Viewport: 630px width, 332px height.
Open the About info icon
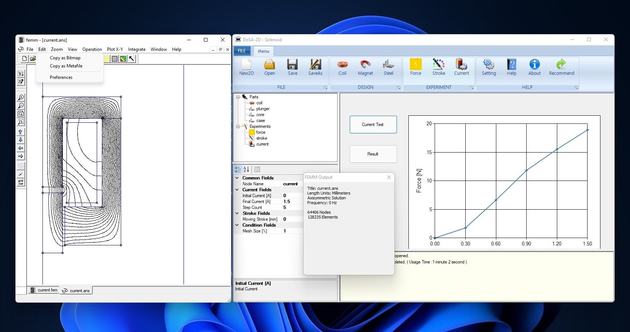pos(534,67)
